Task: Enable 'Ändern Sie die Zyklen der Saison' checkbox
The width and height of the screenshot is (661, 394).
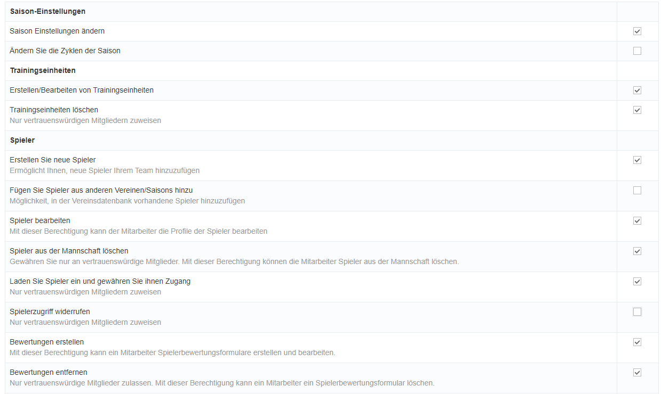Action: coord(637,51)
